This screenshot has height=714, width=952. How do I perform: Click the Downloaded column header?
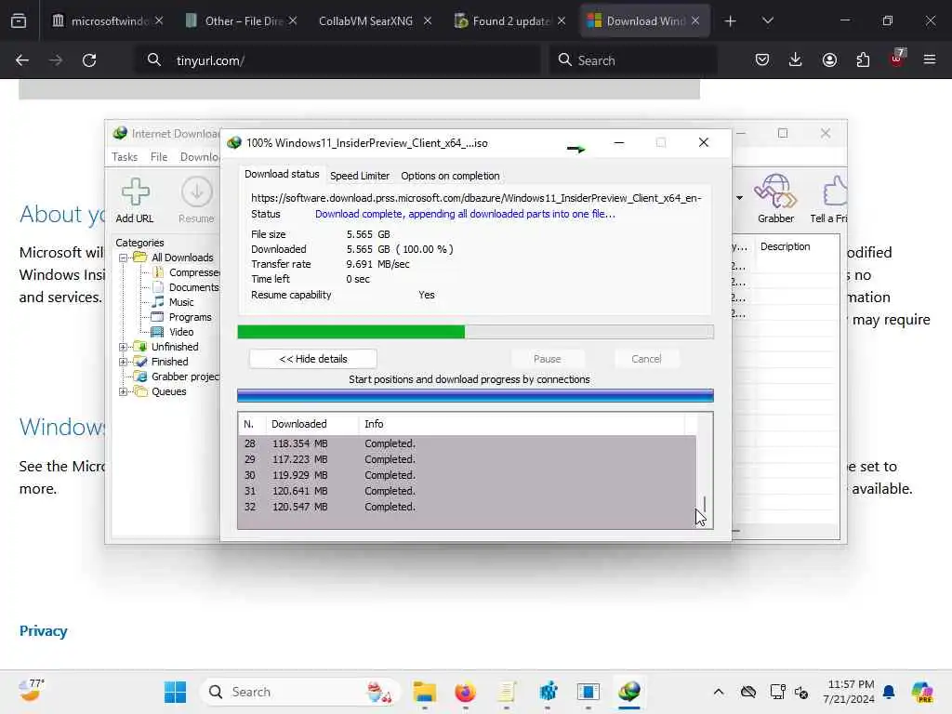click(312, 424)
